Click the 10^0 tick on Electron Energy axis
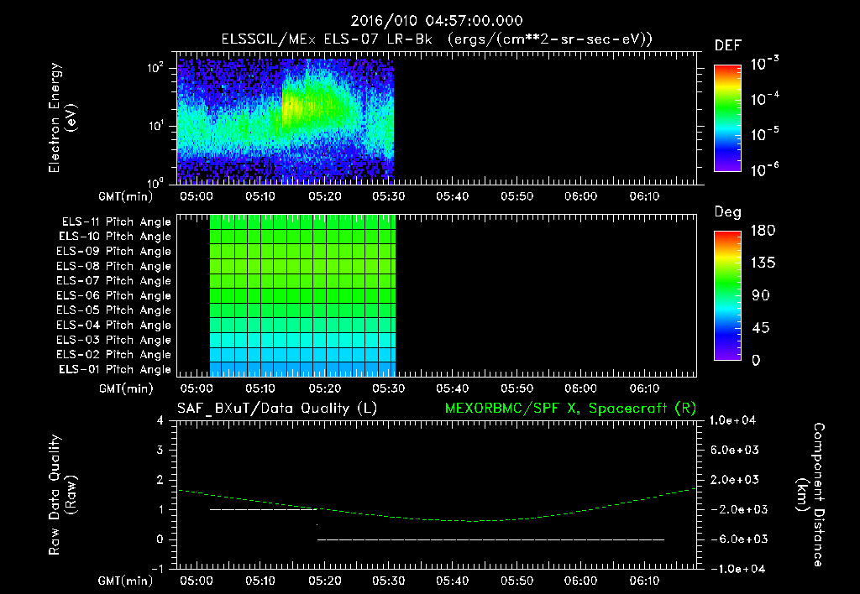860x594 pixels. click(156, 182)
